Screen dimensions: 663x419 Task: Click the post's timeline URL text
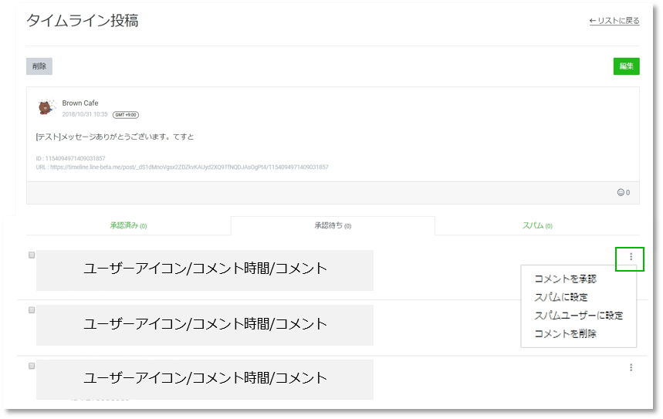click(x=182, y=167)
